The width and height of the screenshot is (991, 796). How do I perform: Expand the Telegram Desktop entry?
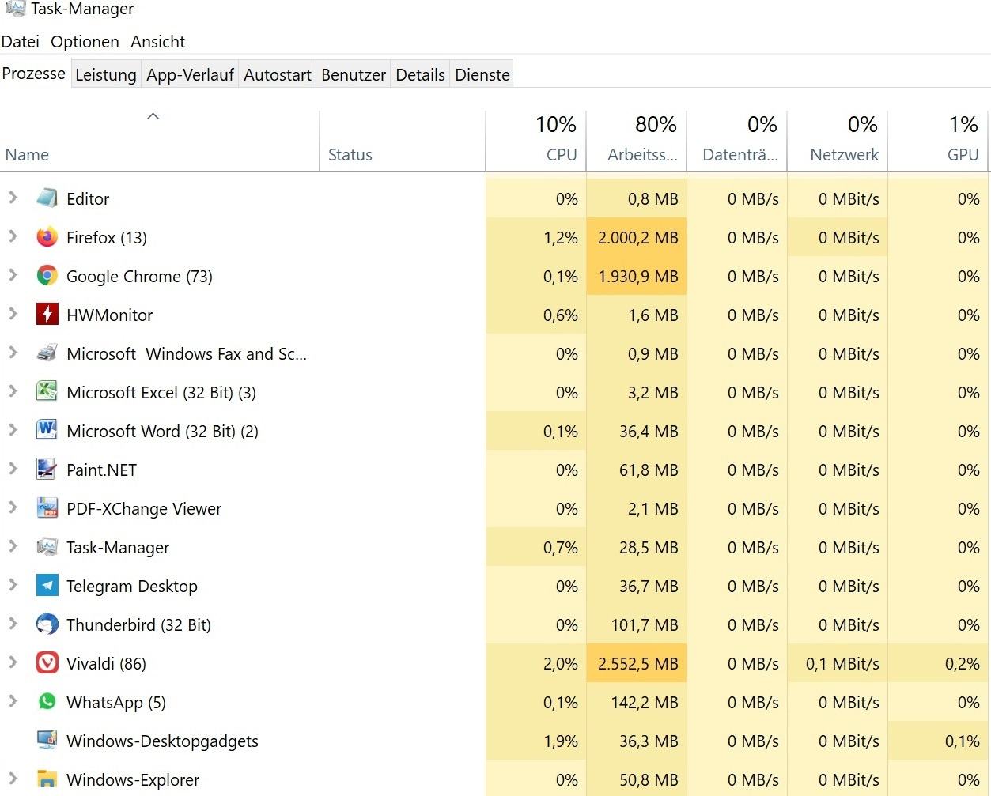13,585
